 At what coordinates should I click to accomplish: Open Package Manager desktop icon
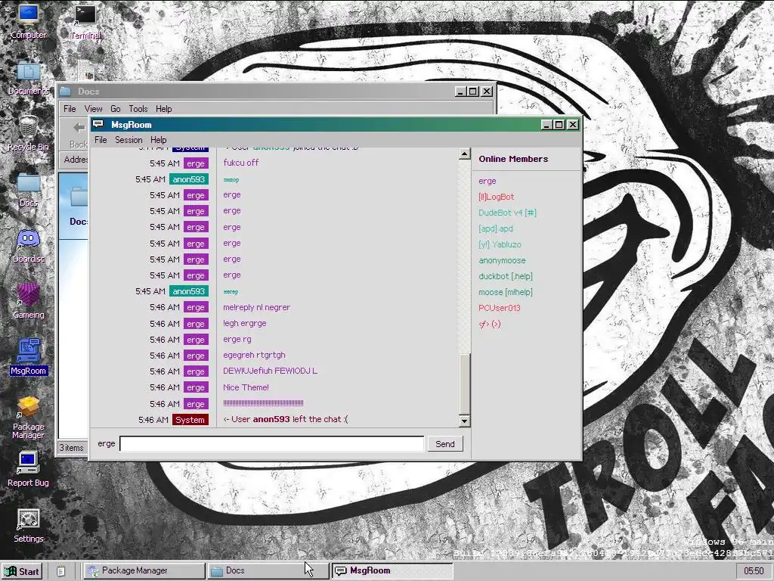28,418
